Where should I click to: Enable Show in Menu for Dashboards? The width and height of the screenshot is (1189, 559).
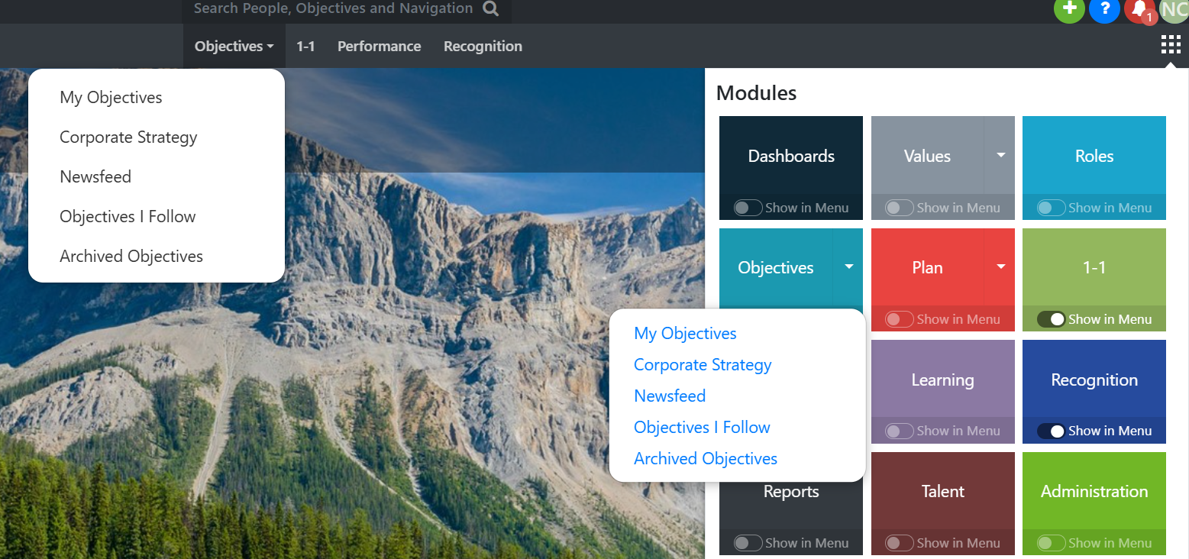748,208
